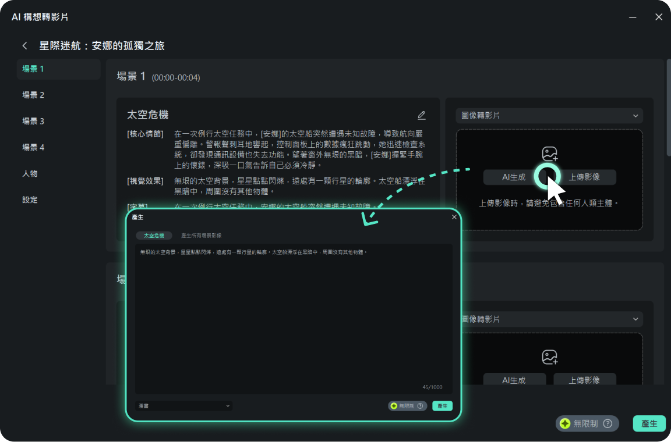This screenshot has height=442, width=671.
Task: Click the [視覺效果] label
Action: (x=145, y=181)
